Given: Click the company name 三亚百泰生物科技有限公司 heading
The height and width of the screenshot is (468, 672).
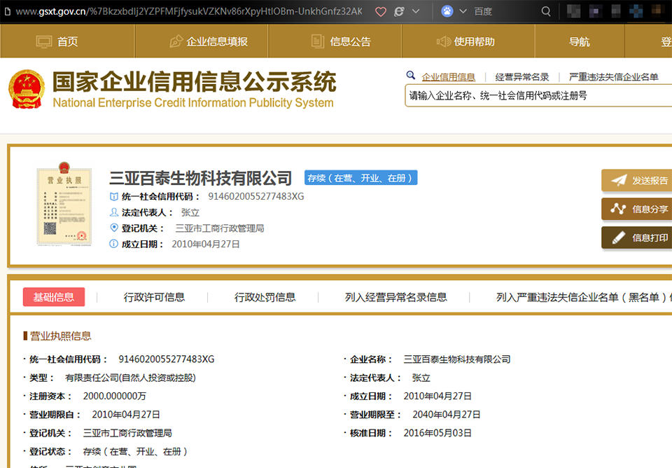Looking at the screenshot, I should click(201, 178).
